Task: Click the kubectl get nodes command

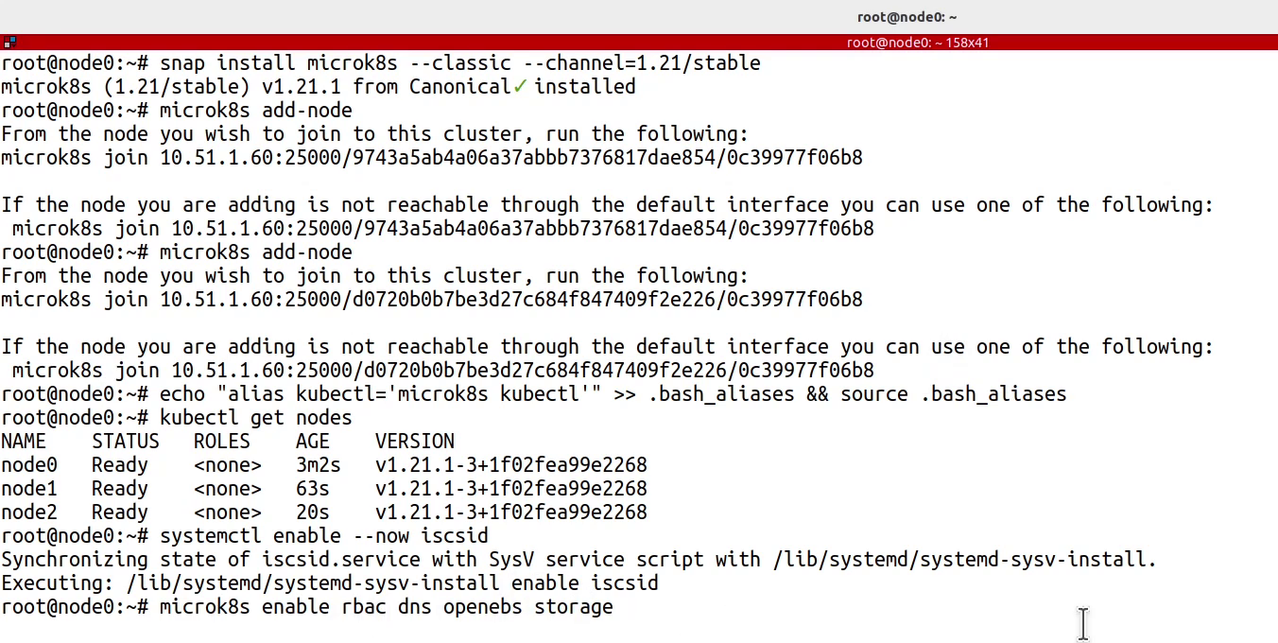Action: [x=256, y=418]
